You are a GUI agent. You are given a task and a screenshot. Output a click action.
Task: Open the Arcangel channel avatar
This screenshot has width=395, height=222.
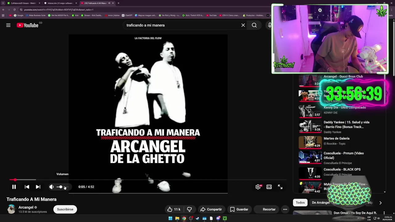tap(11, 209)
